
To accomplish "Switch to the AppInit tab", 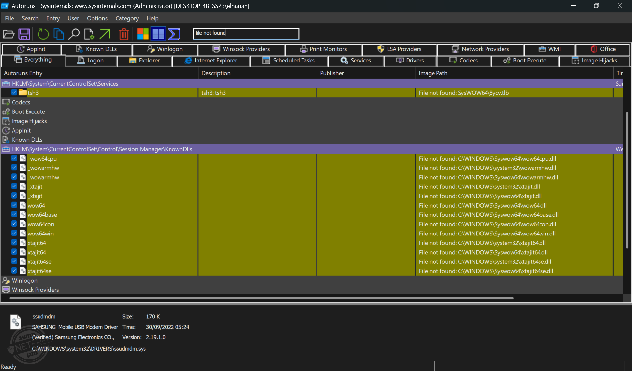I will (x=31, y=49).
